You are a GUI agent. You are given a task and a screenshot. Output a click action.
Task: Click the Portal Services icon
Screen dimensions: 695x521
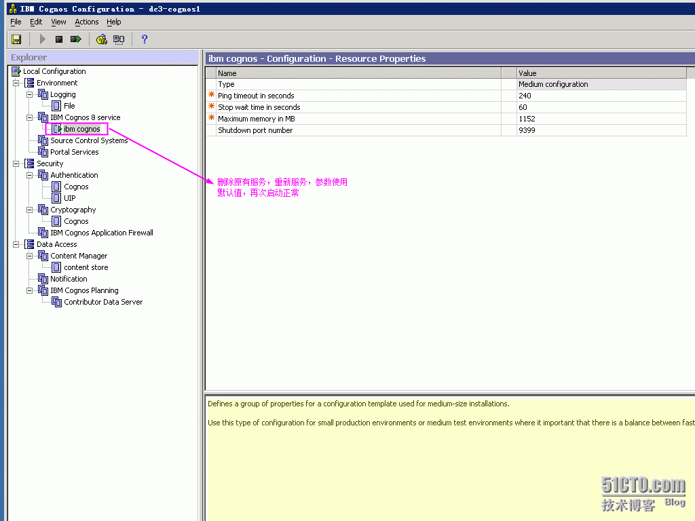pyautogui.click(x=43, y=152)
